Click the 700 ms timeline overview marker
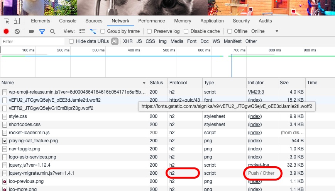 (239, 50)
